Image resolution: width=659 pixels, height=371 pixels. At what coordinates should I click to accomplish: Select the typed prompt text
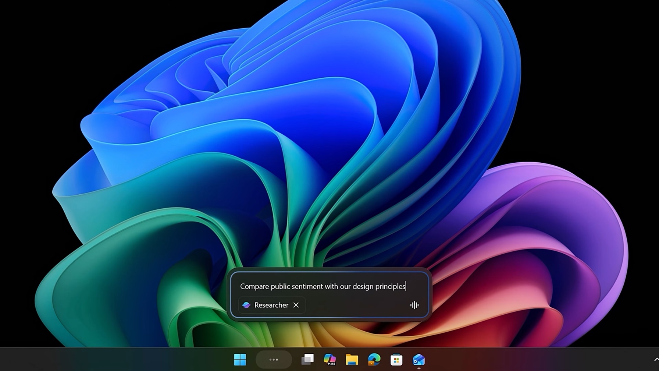coord(323,286)
